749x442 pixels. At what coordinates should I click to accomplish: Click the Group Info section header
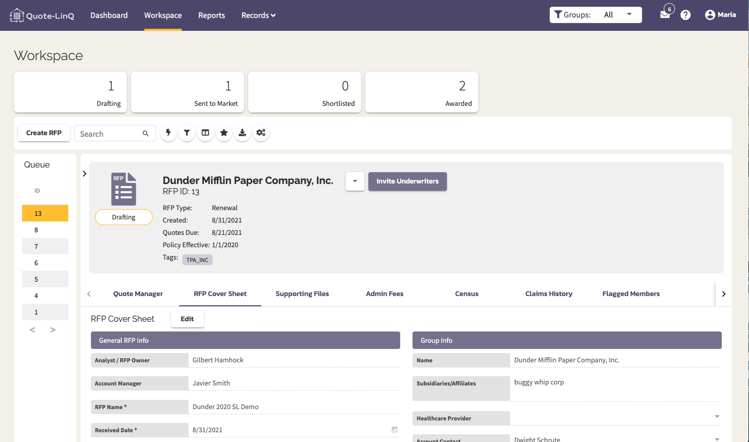(567, 340)
